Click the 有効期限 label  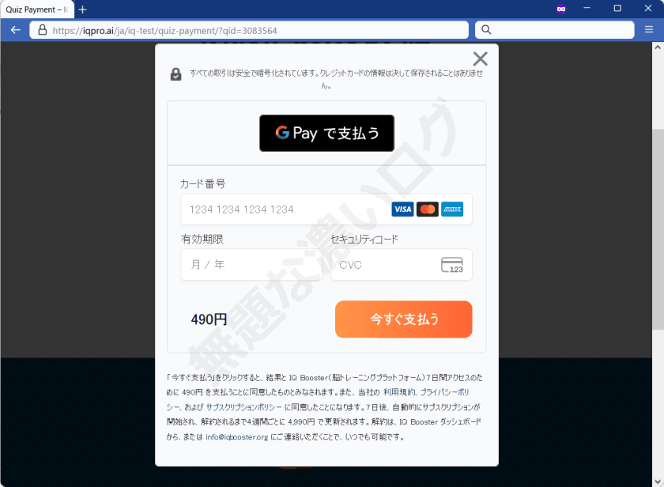[x=202, y=239]
